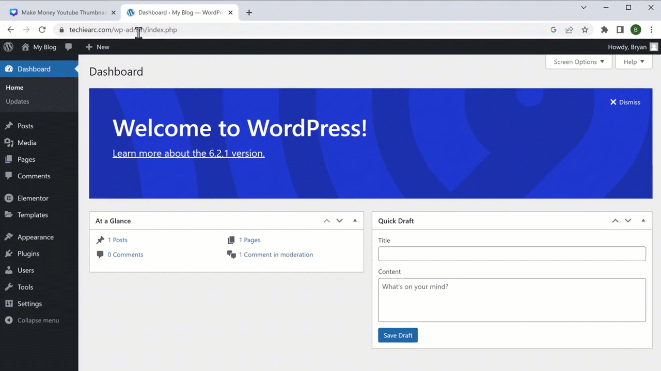
Task: Reload the page with browser refresh icon
Action: point(42,30)
